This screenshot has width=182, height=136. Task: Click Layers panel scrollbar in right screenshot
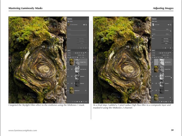173,79
